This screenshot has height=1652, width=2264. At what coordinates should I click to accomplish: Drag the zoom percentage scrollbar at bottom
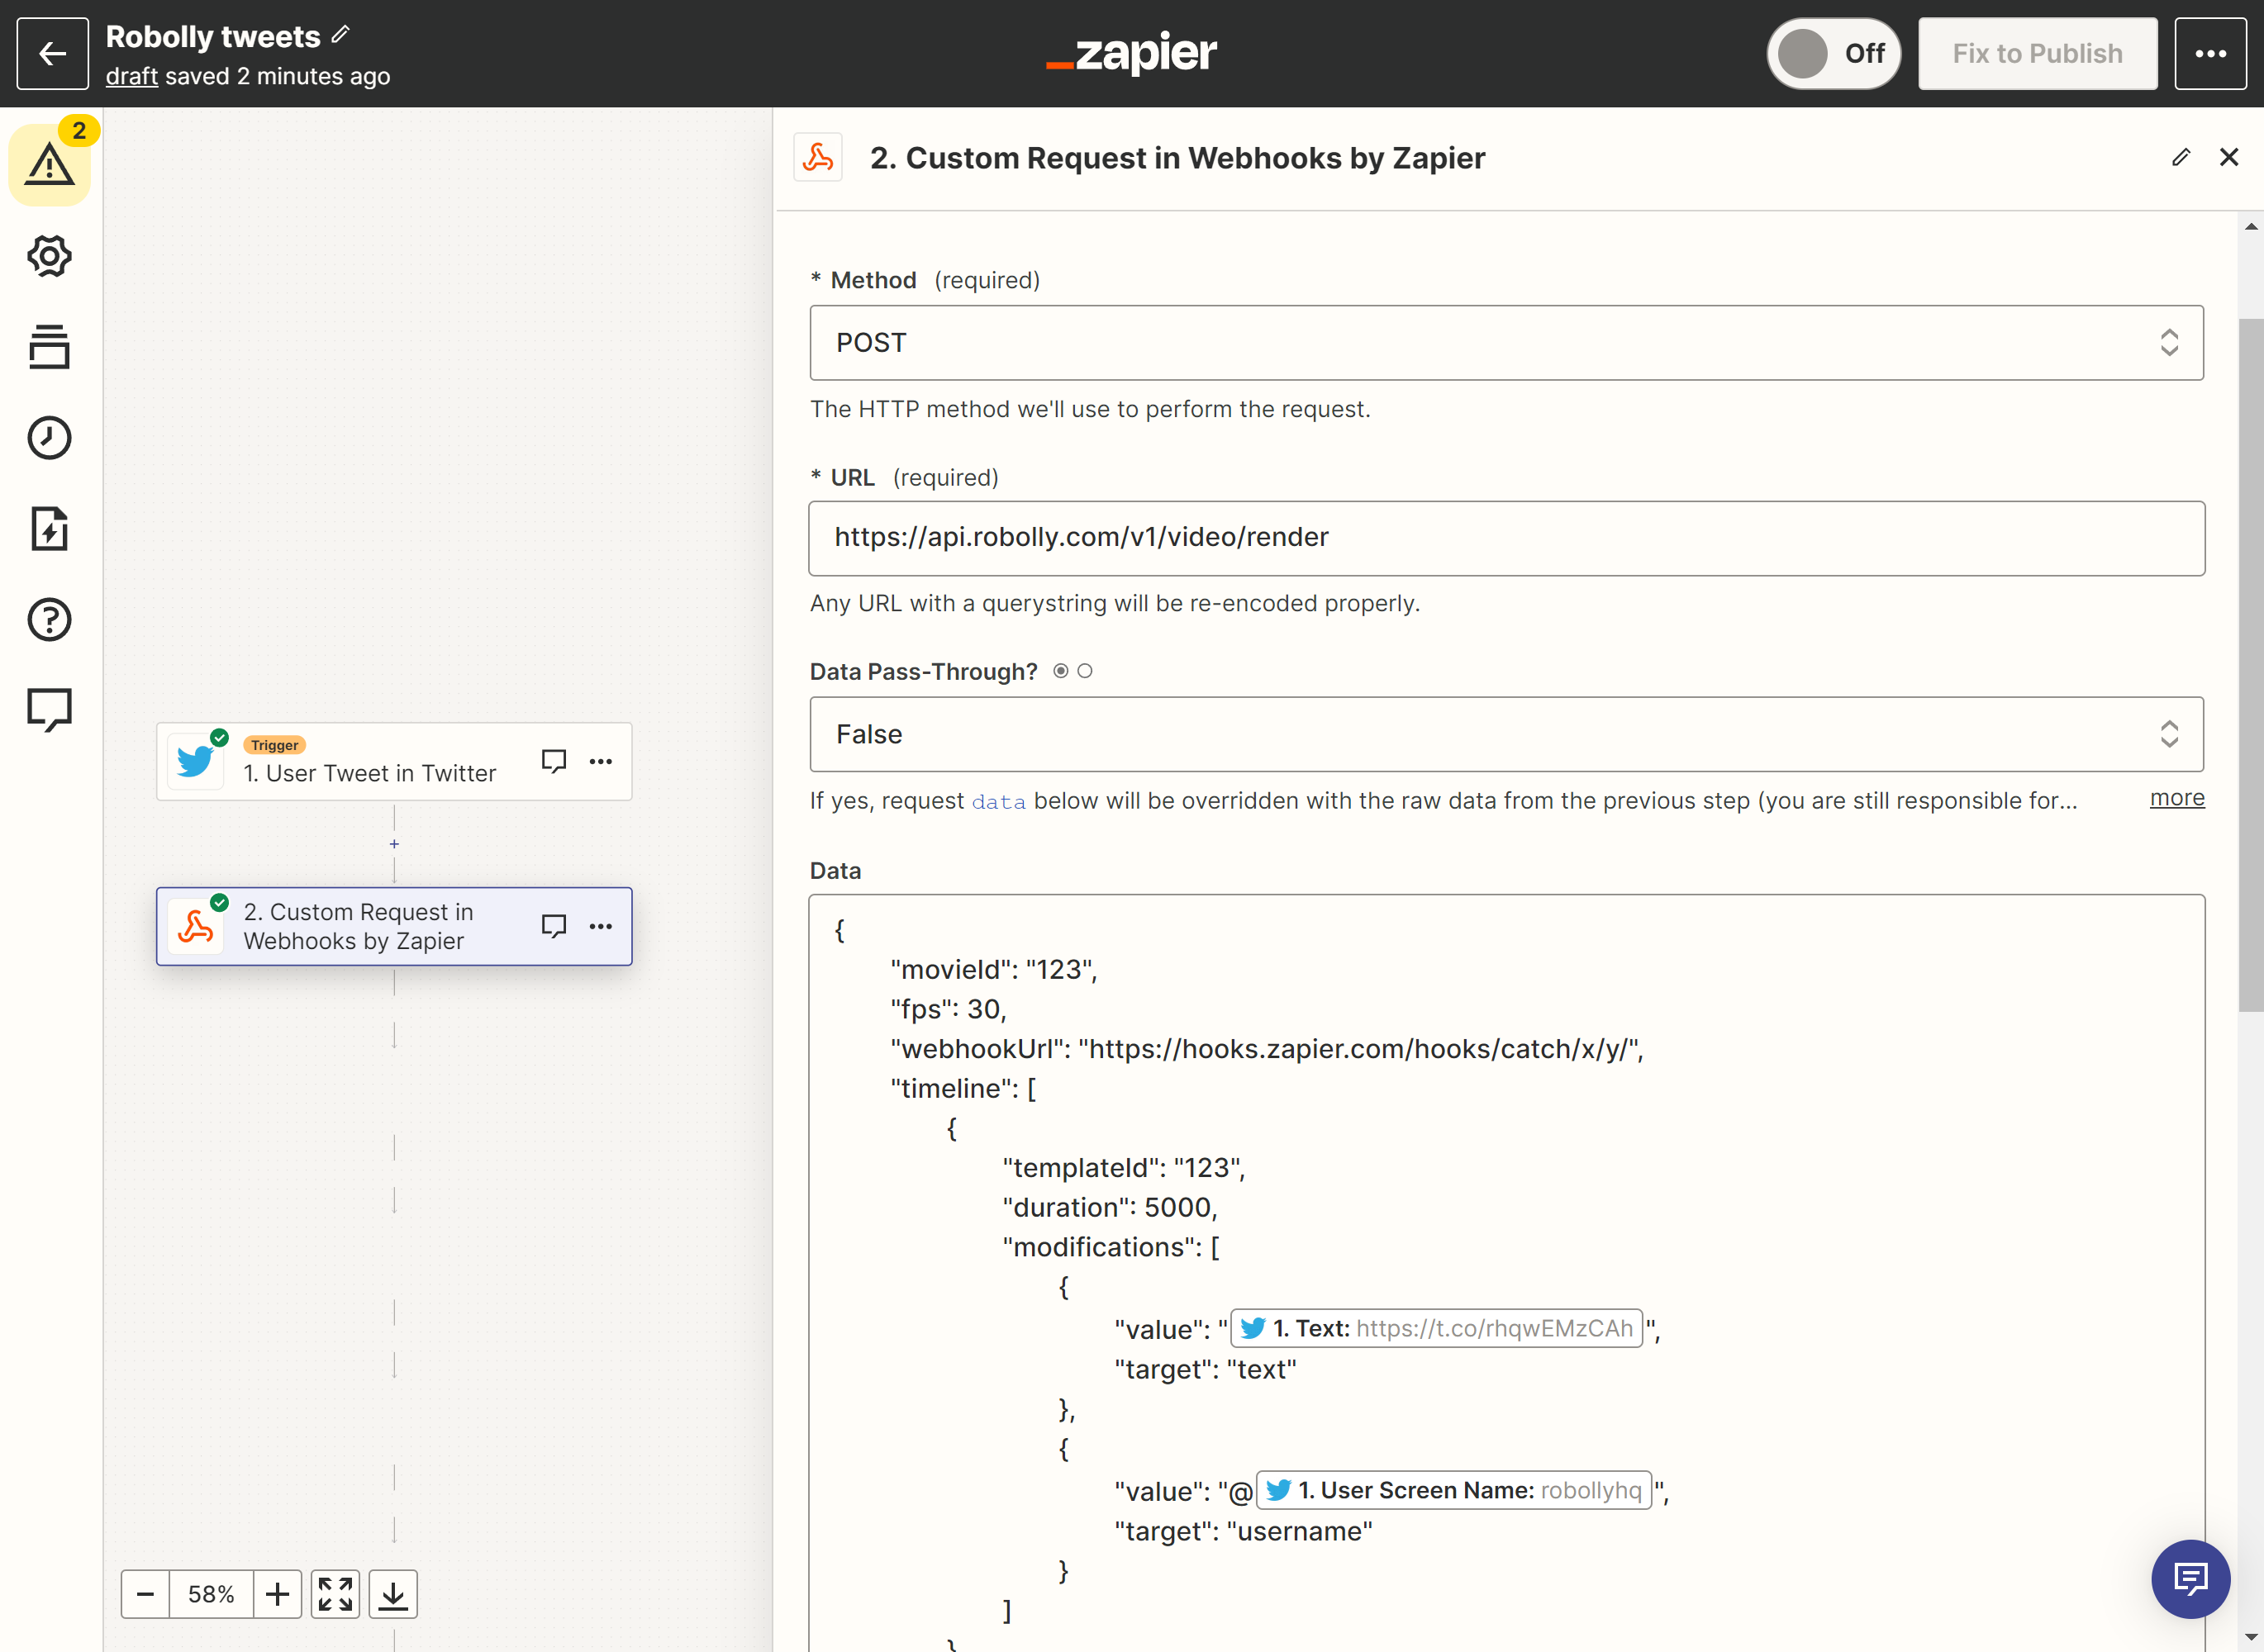click(x=211, y=1596)
